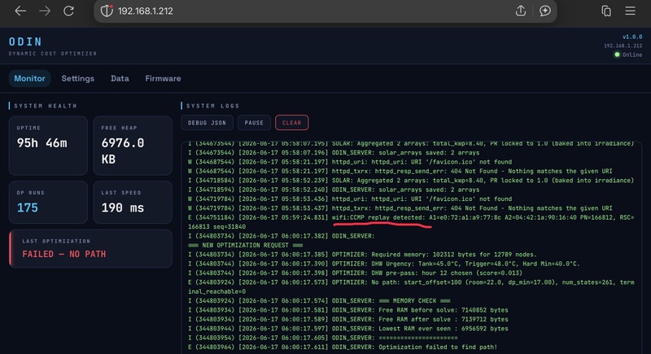Select the Free Heap 6976.0 KB card
This screenshot has height=354, width=651.
(x=133, y=146)
